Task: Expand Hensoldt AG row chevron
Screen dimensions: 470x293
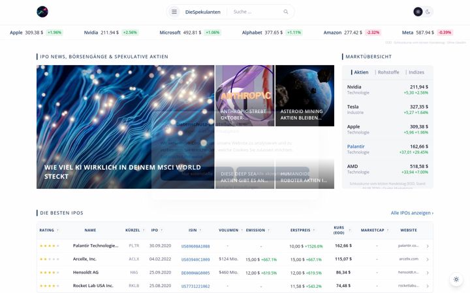Action: pos(428,273)
